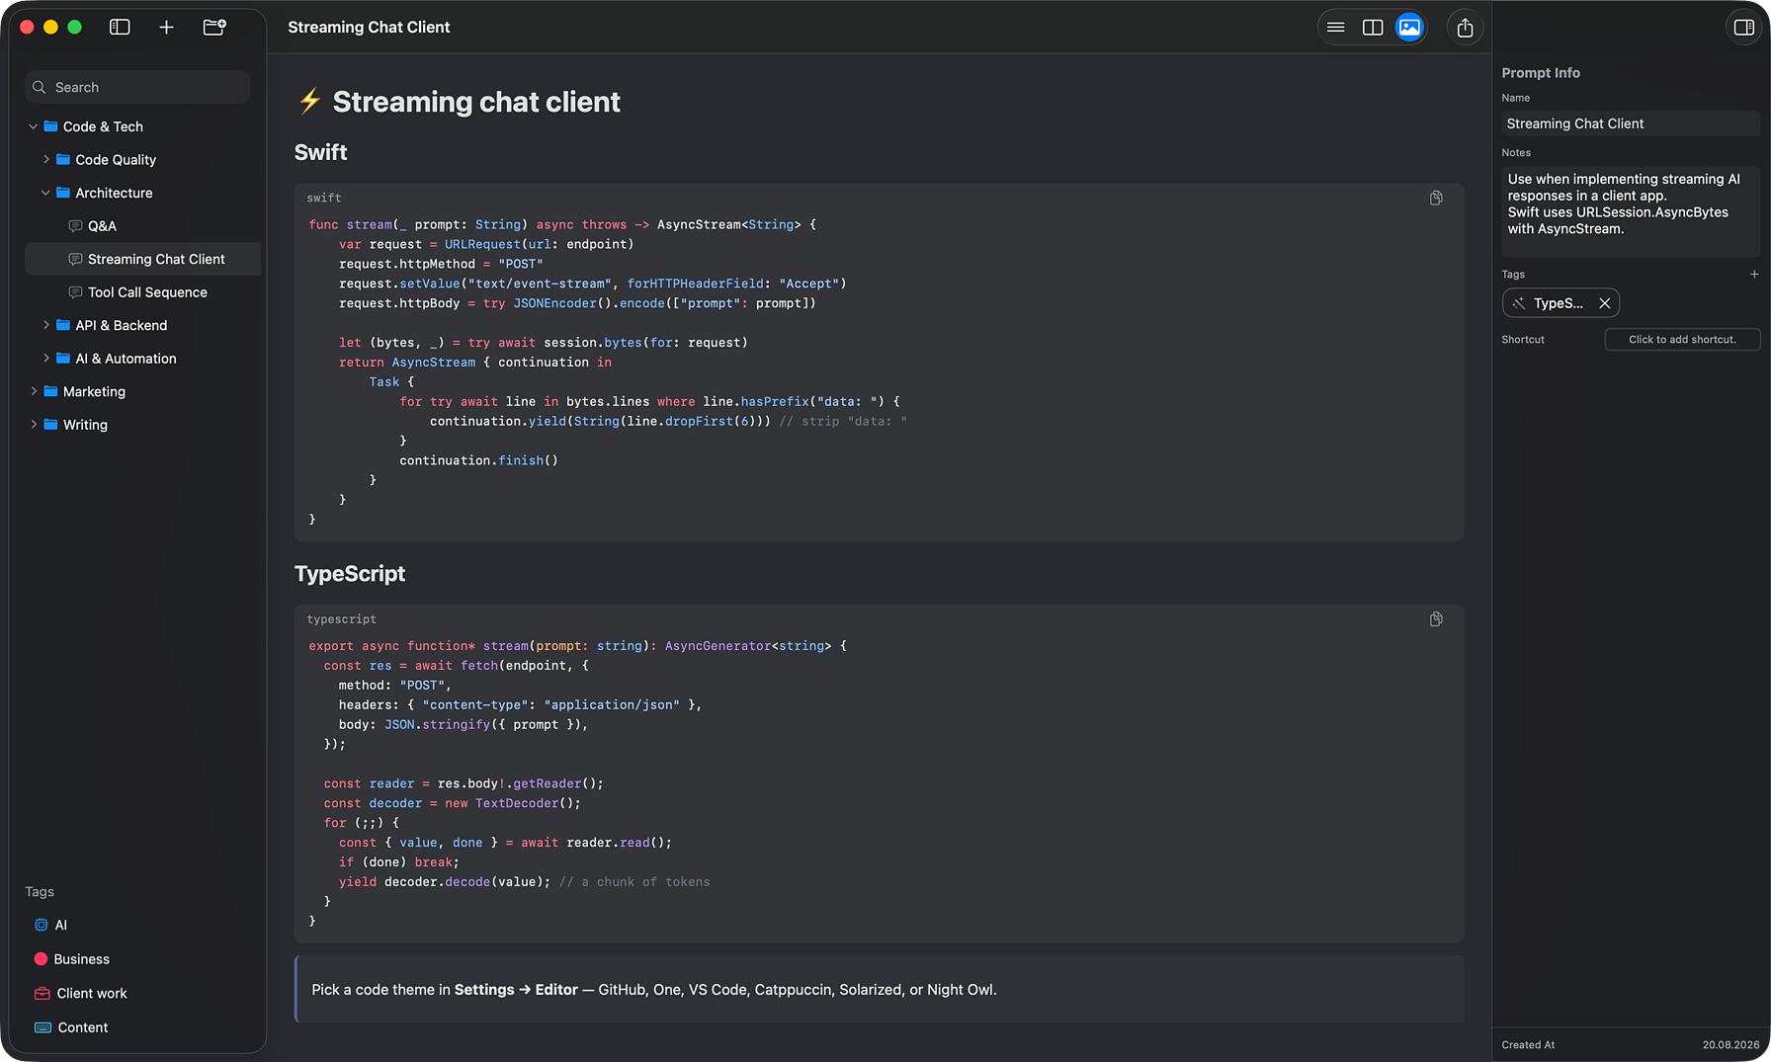Toggle the left sidebar visibility icon
The height and width of the screenshot is (1062, 1771).
pos(120,27)
